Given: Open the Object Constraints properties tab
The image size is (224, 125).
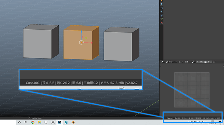Looking at the screenshot, I should pos(161,15).
